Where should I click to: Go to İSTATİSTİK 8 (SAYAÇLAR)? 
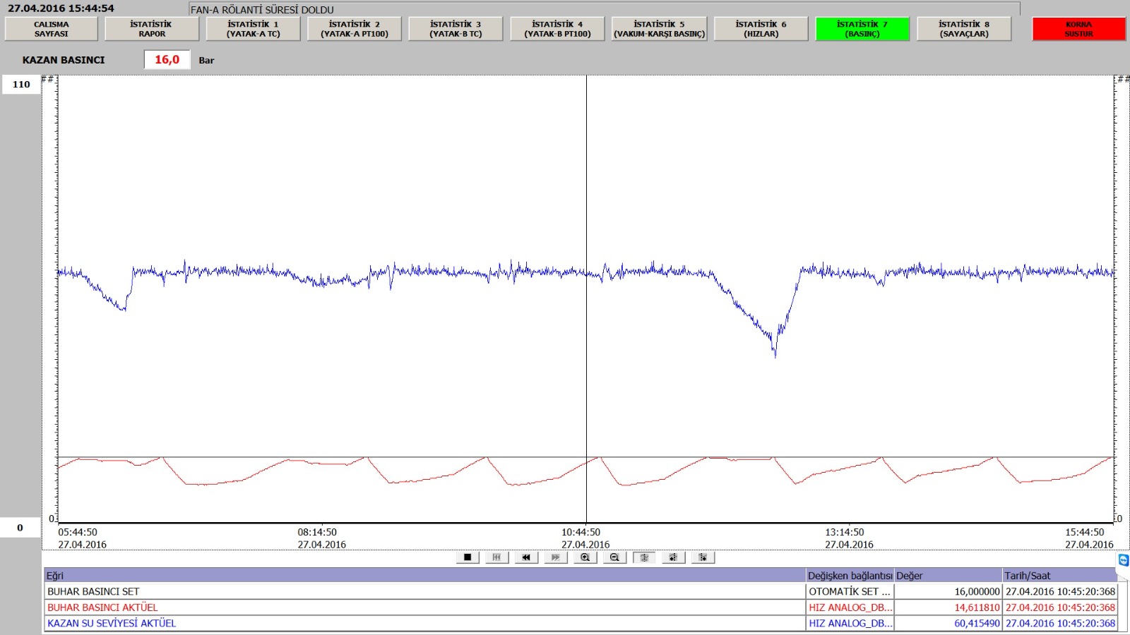coord(964,29)
